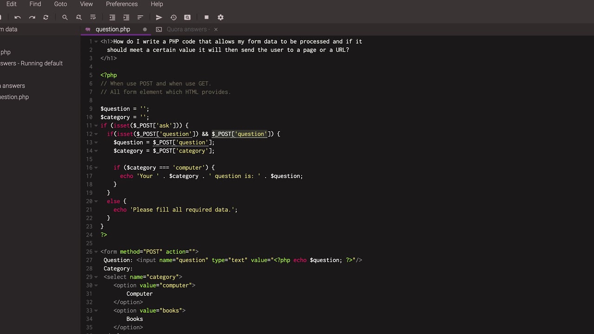Open the Edit menu
This screenshot has height=334, width=594.
12,4
